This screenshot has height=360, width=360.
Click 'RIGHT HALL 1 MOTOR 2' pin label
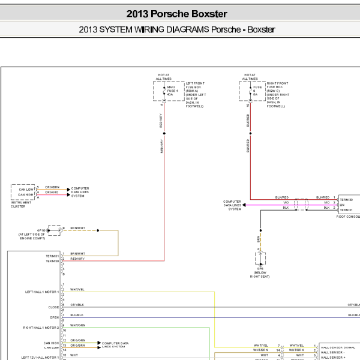pyautogui.click(x=41, y=328)
